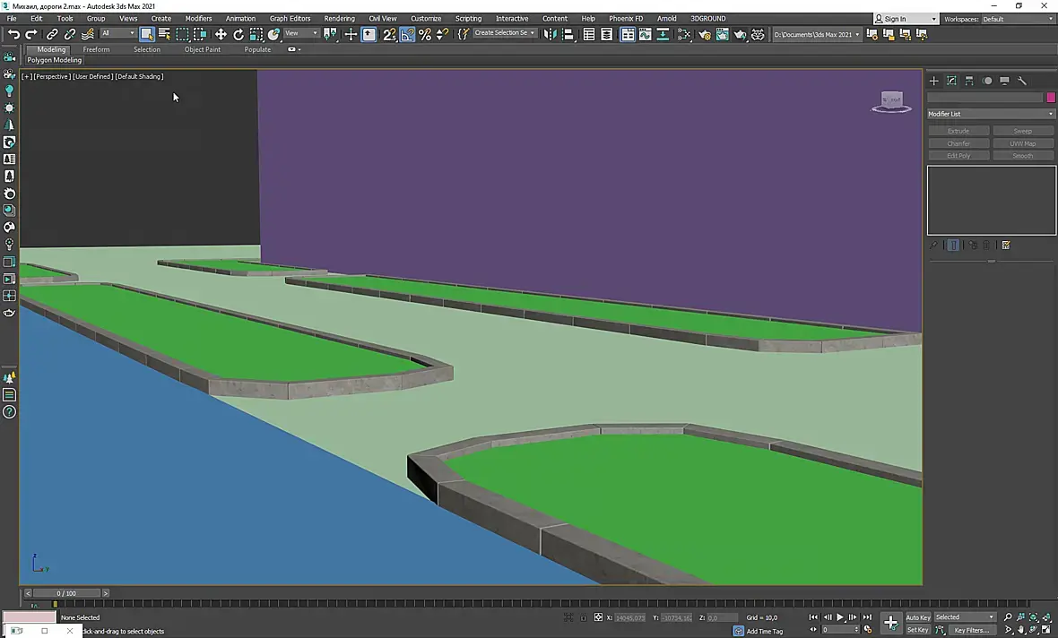Open the Utilities tab in command panel
This screenshot has width=1058, height=638.
tap(1021, 81)
